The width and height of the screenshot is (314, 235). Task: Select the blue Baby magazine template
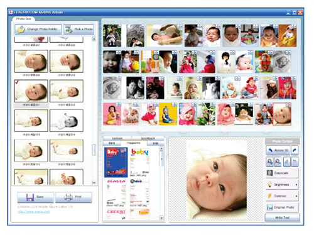tap(116, 162)
